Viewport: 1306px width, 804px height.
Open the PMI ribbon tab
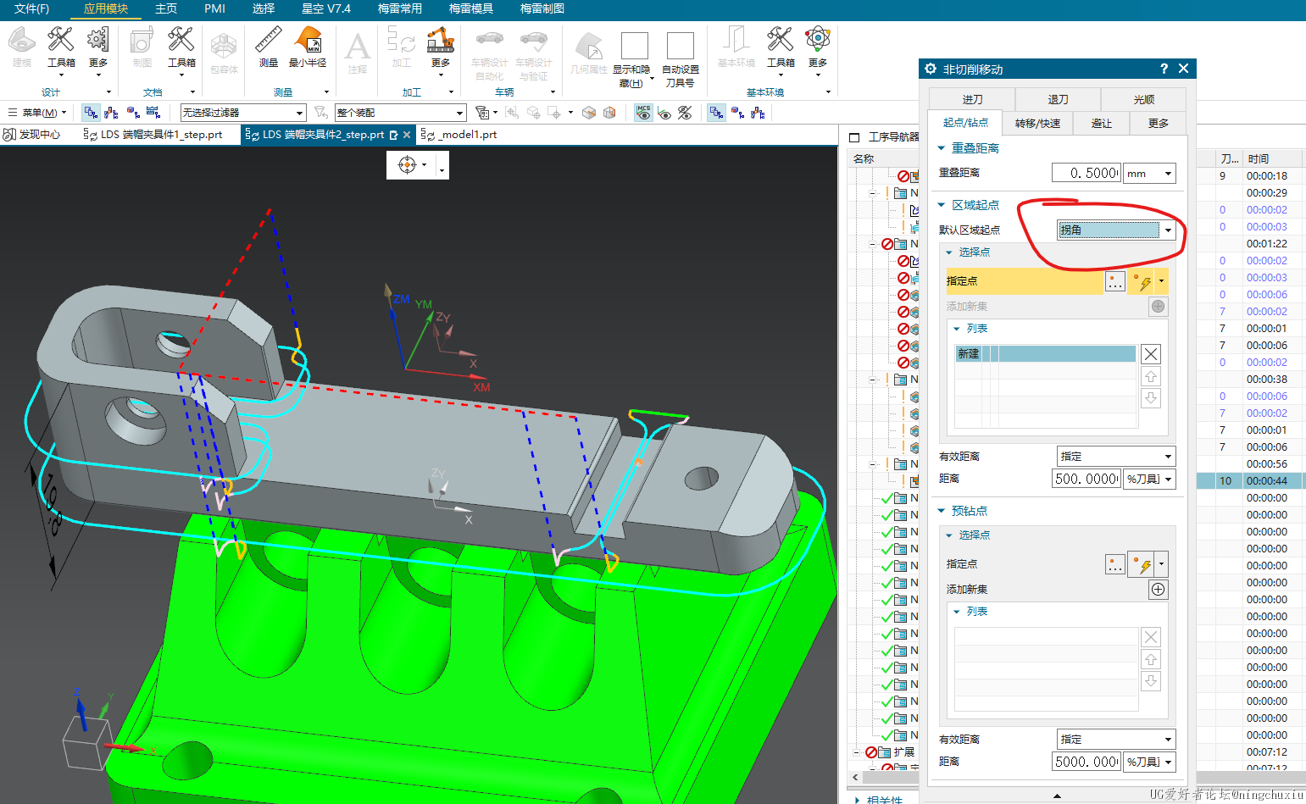214,8
